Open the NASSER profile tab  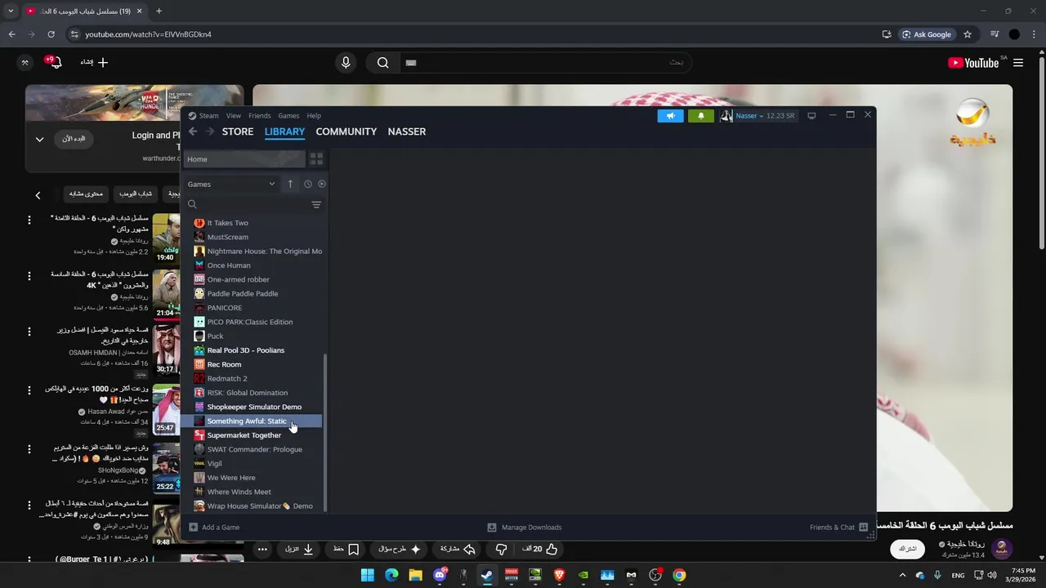pos(407,131)
